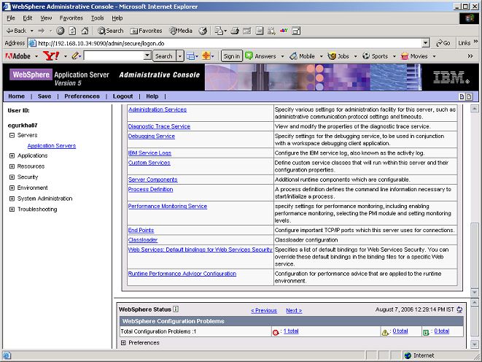Click the WebSphere Status info icon

point(176,309)
